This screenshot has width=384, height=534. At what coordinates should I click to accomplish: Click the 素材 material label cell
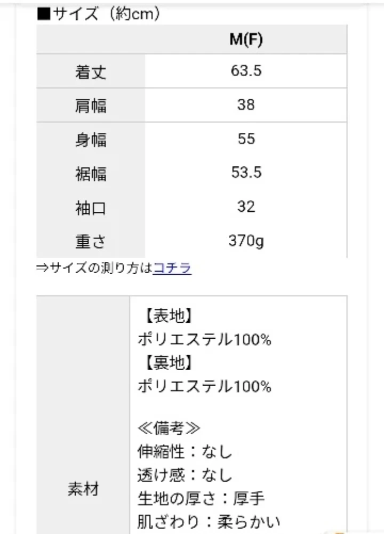[83, 489]
